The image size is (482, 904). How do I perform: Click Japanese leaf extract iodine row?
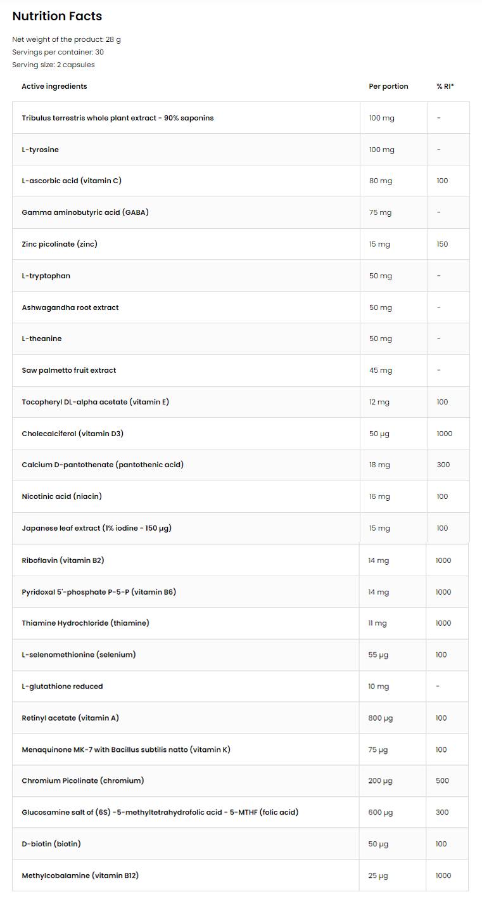click(97, 528)
